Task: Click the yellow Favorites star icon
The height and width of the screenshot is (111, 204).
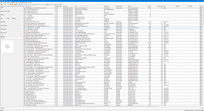Action: tap(18, 4)
